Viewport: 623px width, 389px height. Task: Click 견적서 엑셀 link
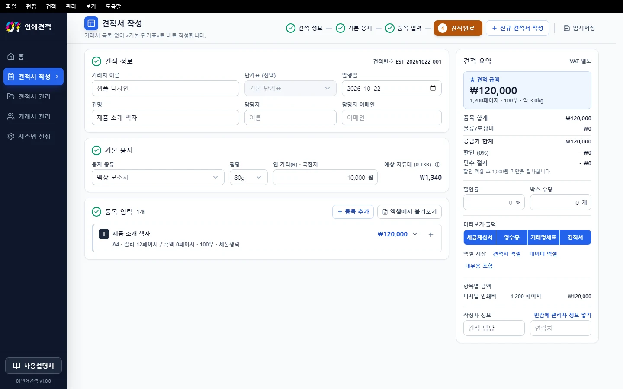tap(507, 254)
